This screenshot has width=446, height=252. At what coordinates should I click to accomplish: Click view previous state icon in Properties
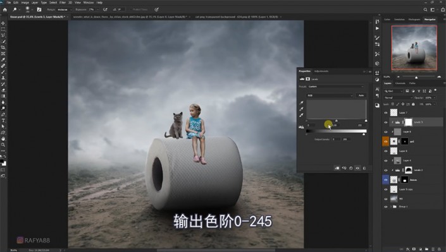[x=344, y=168]
